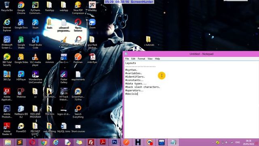Select the Nice PDF Compressor shortcut
This screenshot has height=146, width=259.
[x=78, y=8]
